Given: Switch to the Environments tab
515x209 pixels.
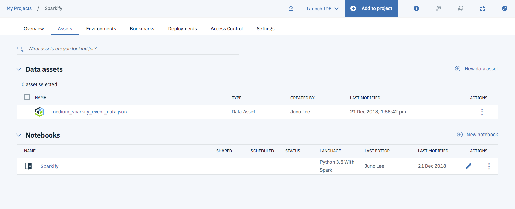Looking at the screenshot, I should coord(101,29).
